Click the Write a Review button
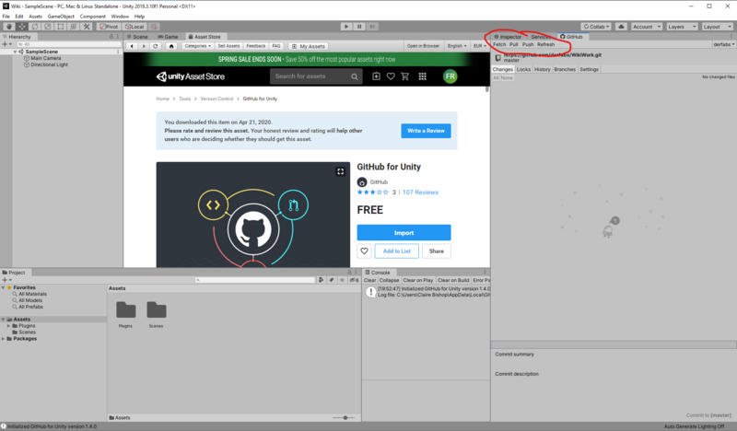The width and height of the screenshot is (737, 431). coord(426,131)
